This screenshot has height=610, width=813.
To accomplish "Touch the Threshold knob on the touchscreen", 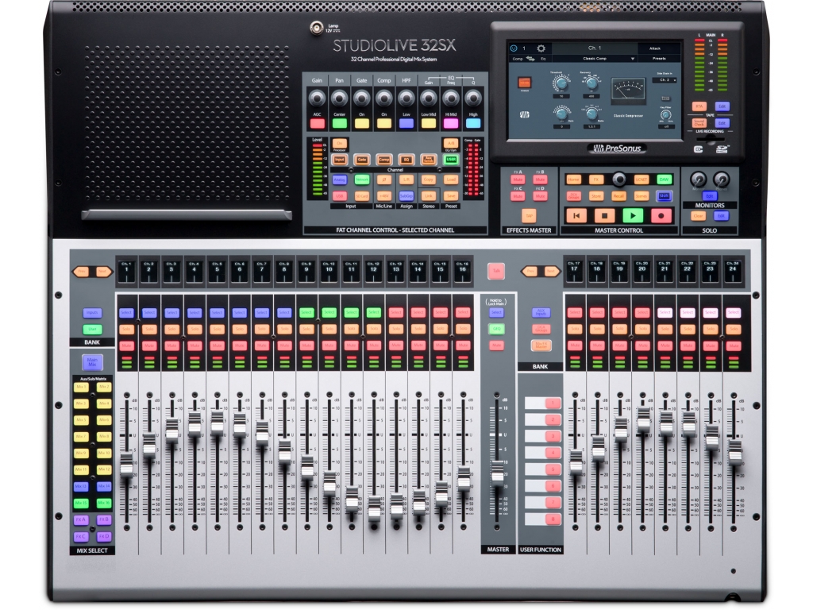I will tap(561, 83).
